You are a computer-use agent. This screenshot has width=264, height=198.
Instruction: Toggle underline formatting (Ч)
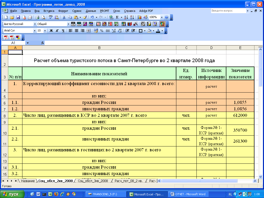coord(63,31)
